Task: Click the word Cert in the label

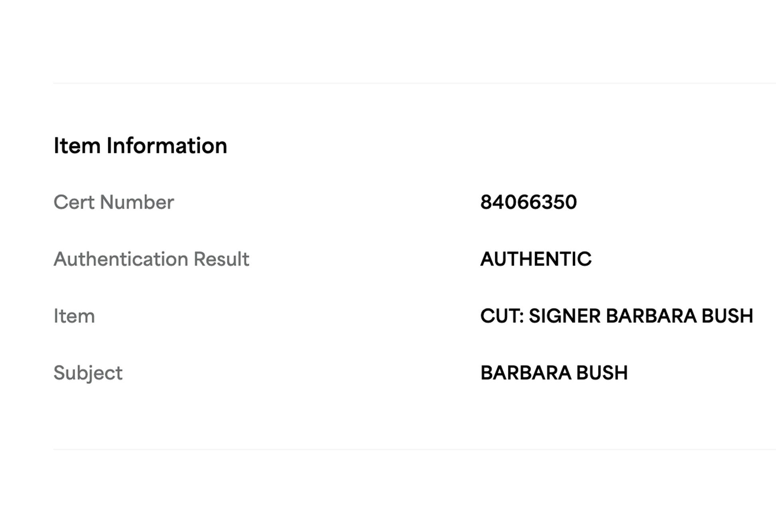Action: point(75,202)
